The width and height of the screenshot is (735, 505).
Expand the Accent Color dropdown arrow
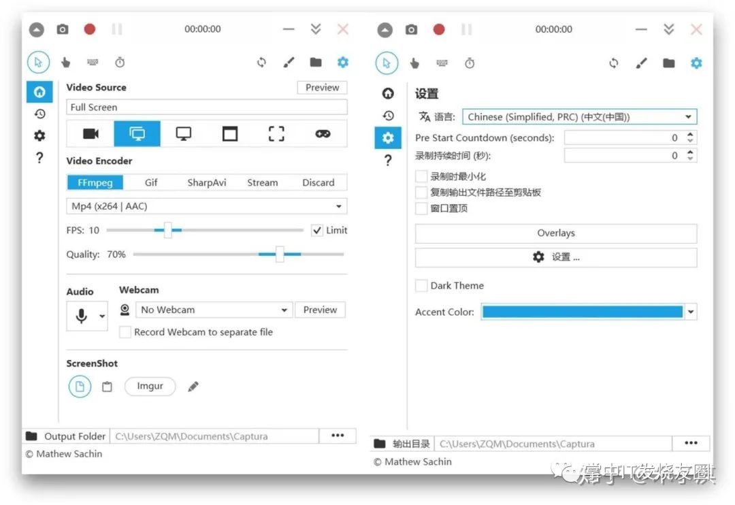pos(691,312)
